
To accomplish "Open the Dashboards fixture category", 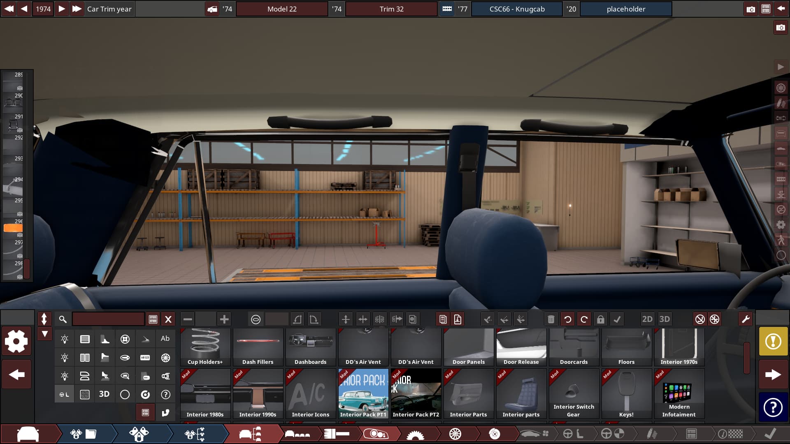I will [310, 347].
